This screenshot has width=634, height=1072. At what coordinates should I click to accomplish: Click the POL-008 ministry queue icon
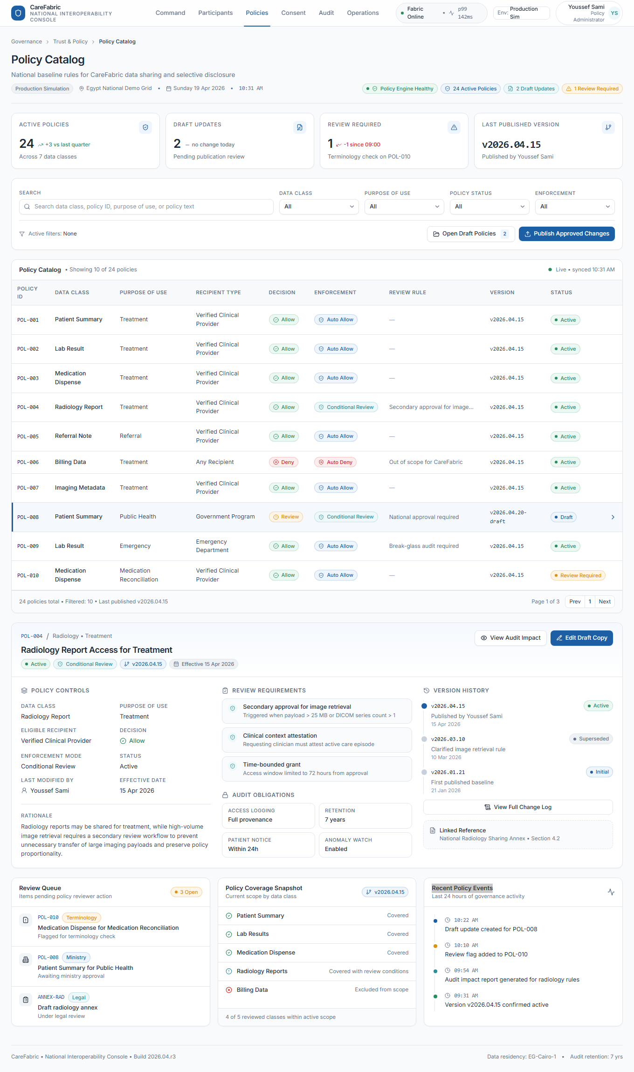tap(26, 960)
